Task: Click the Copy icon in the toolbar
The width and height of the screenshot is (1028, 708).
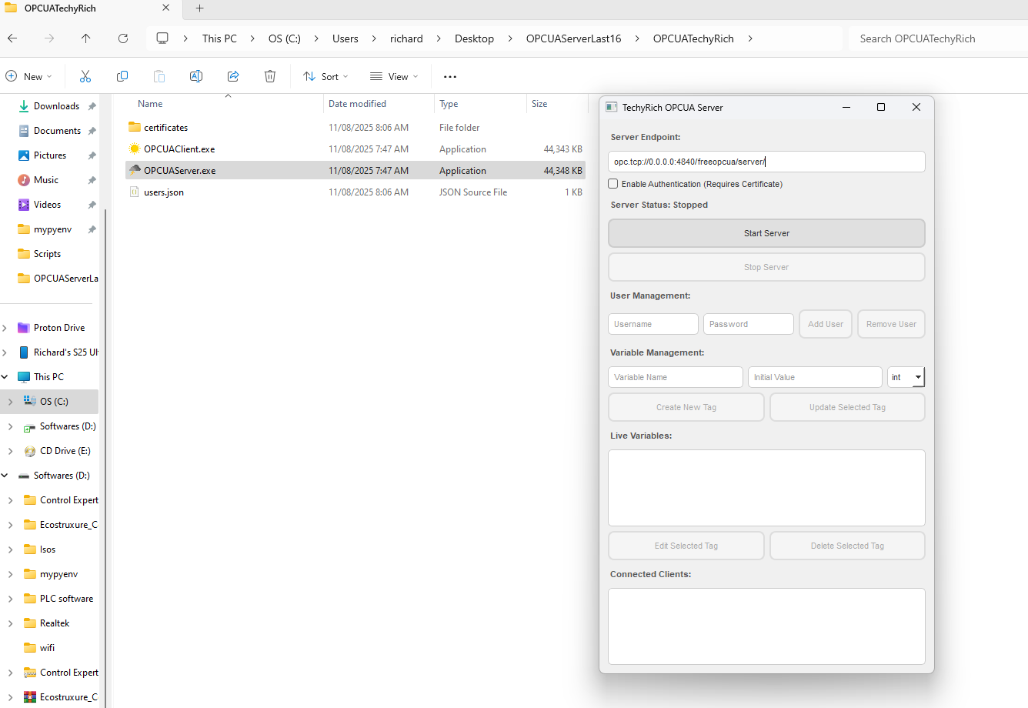Action: (x=122, y=76)
